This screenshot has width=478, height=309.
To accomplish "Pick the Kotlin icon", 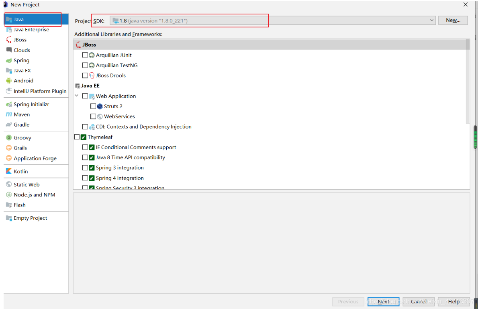I will 9,171.
